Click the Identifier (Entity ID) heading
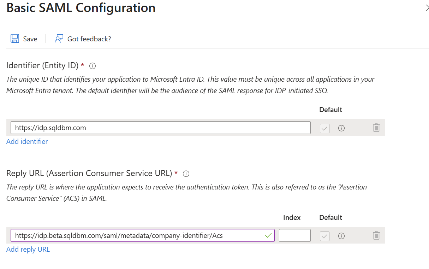 pyautogui.click(x=42, y=65)
